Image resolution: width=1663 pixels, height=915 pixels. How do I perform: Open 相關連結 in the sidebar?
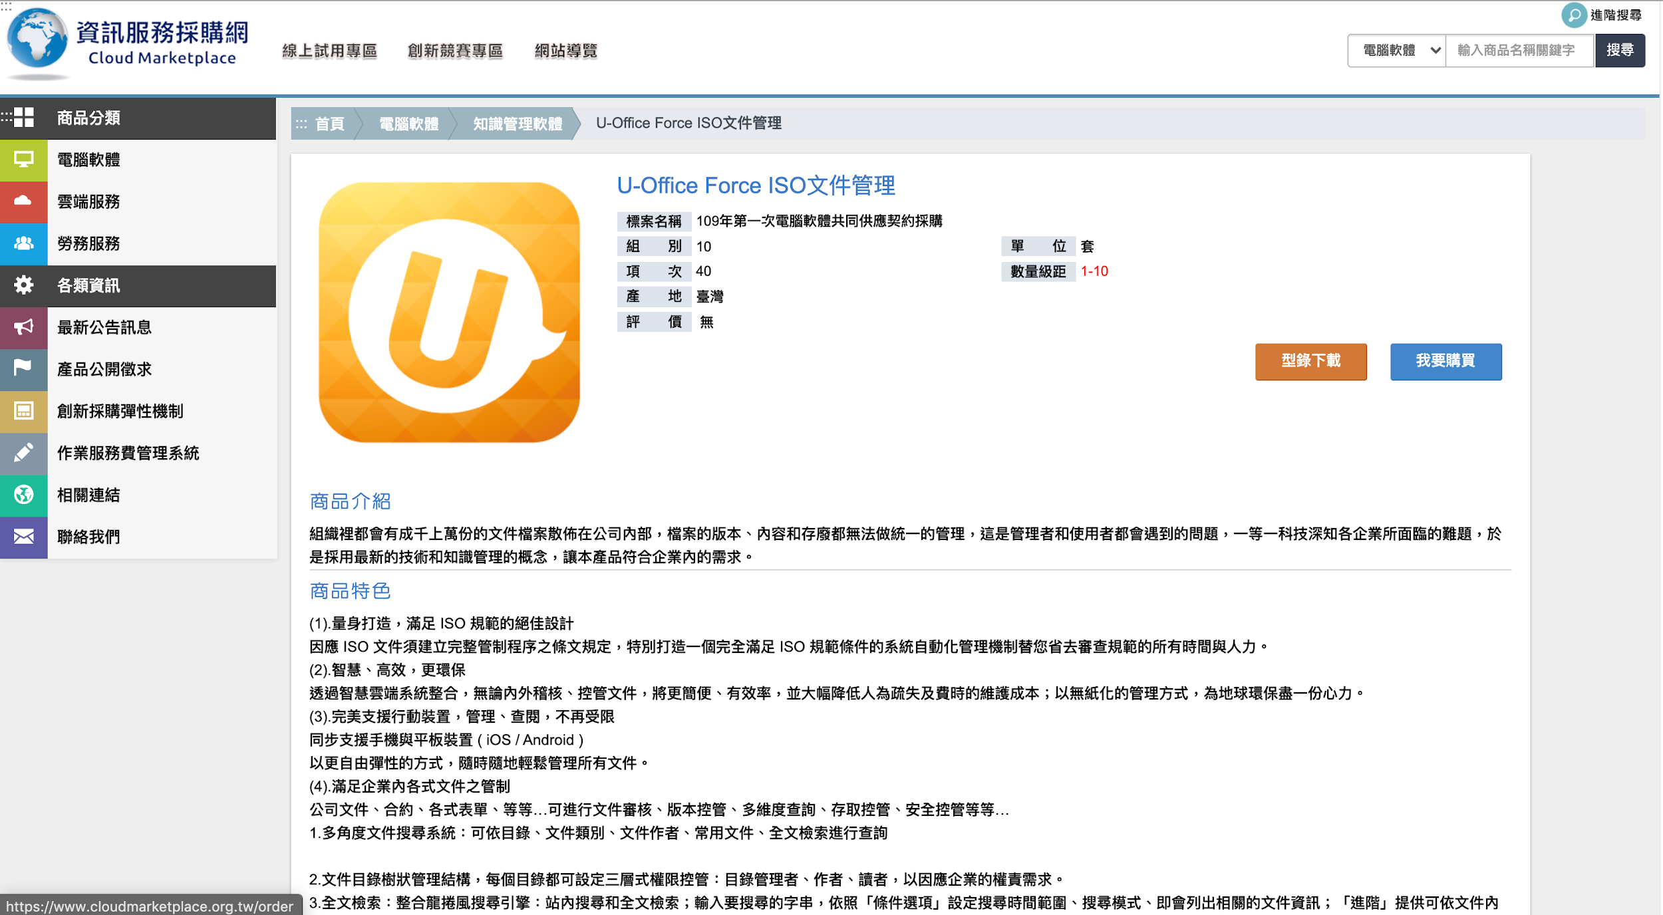(88, 495)
